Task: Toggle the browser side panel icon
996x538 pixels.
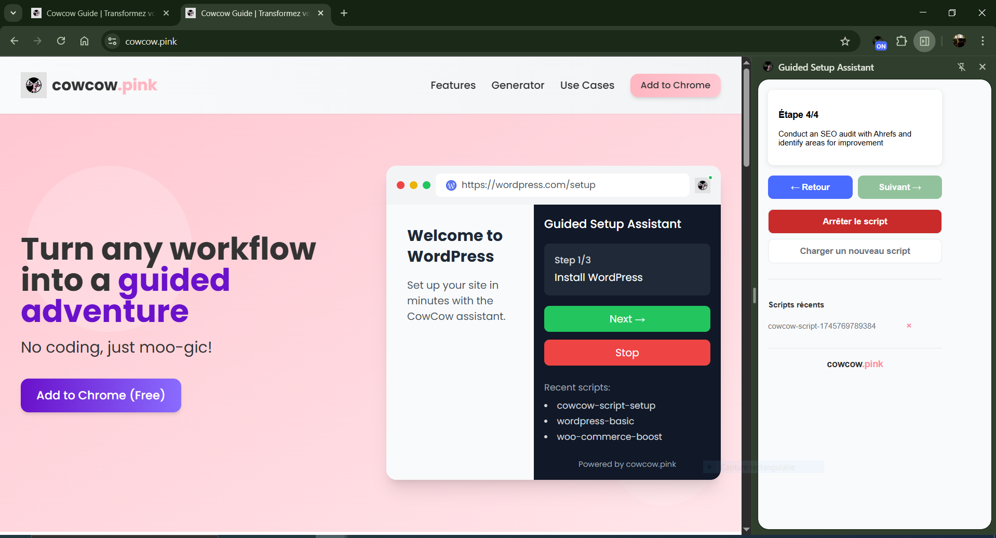Action: (x=924, y=41)
